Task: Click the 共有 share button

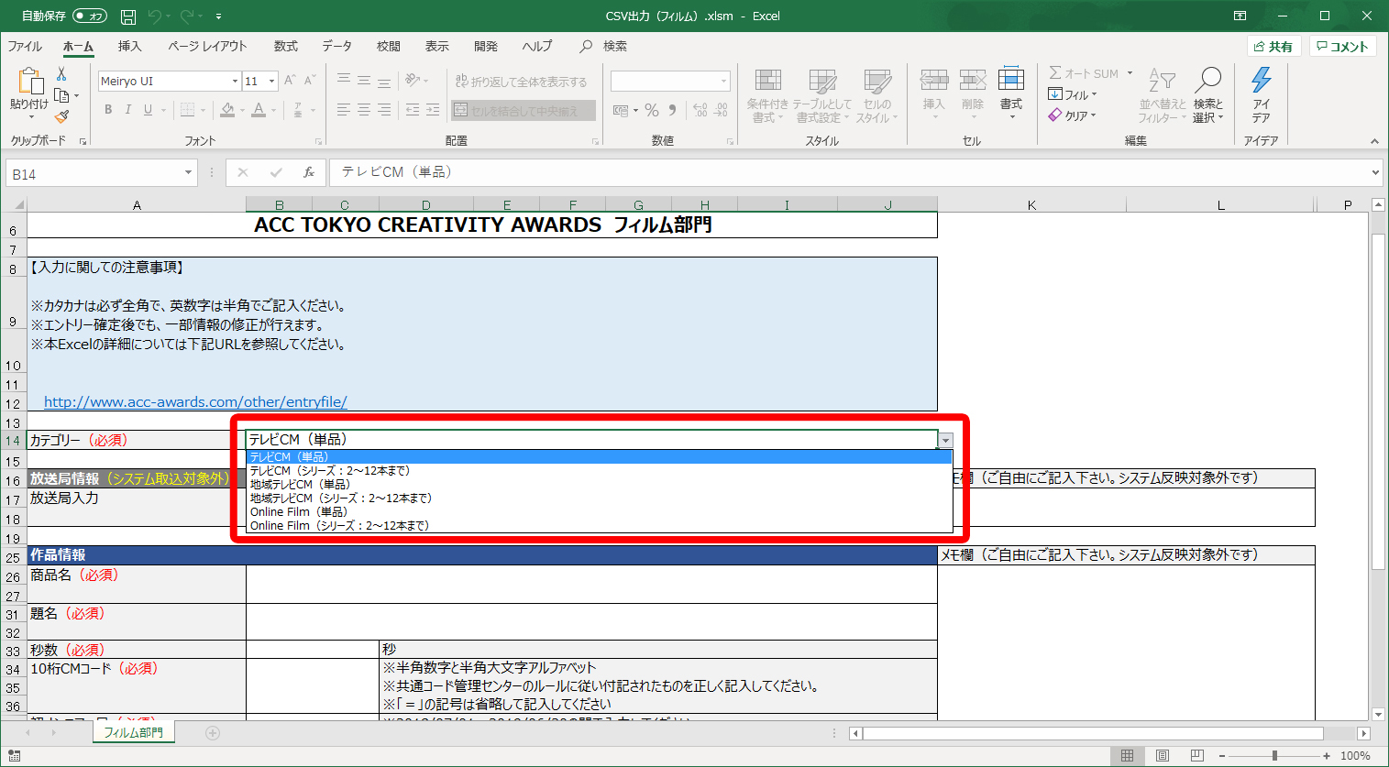Action: (x=1274, y=47)
